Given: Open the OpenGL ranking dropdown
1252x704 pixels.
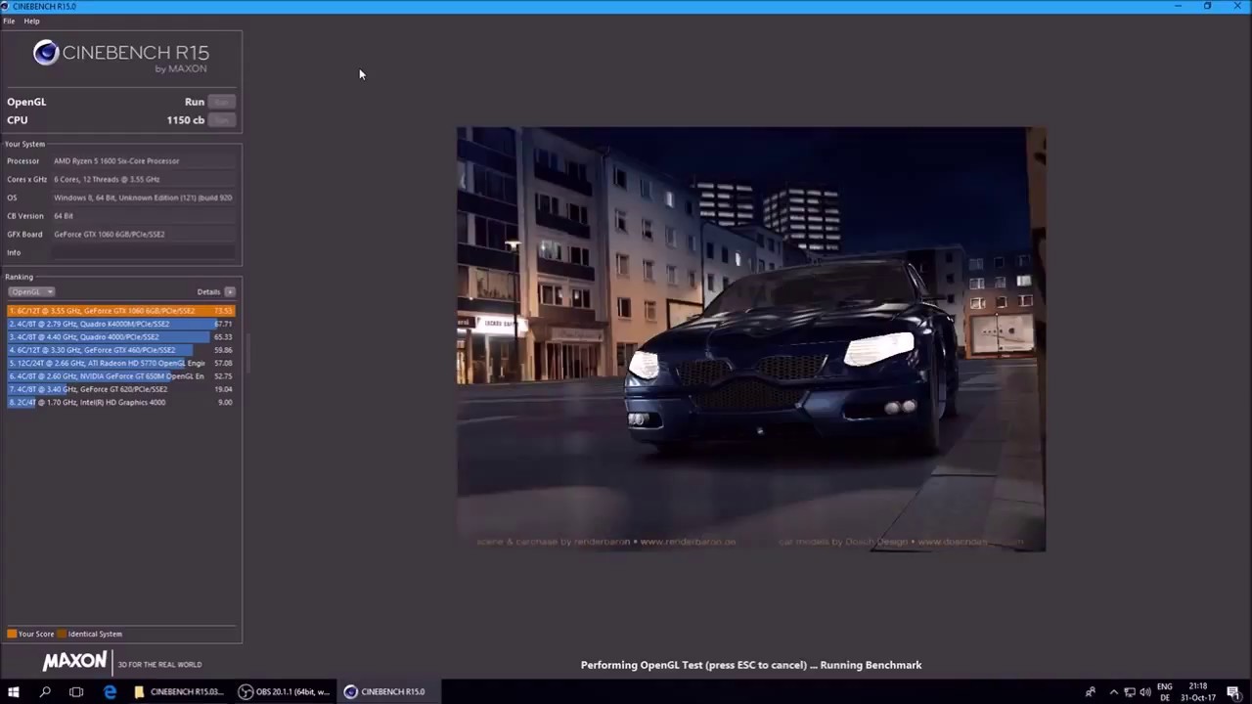Looking at the screenshot, I should point(31,291).
